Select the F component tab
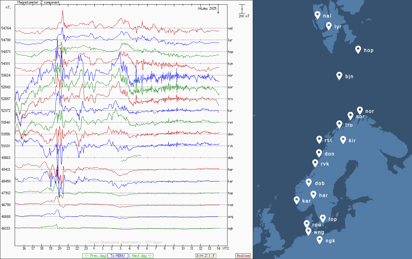 pos(214,256)
